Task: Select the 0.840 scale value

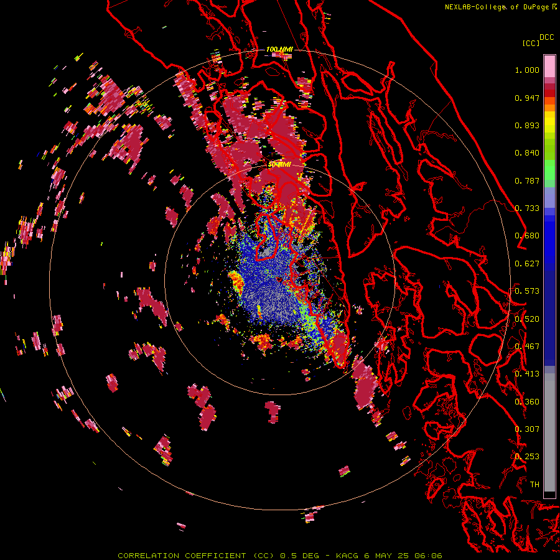Action: [x=527, y=153]
